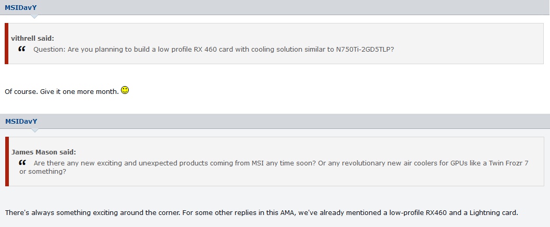This screenshot has width=550, height=227.
Task: Click the red bar beside vithrell's quote
Action: point(6,43)
